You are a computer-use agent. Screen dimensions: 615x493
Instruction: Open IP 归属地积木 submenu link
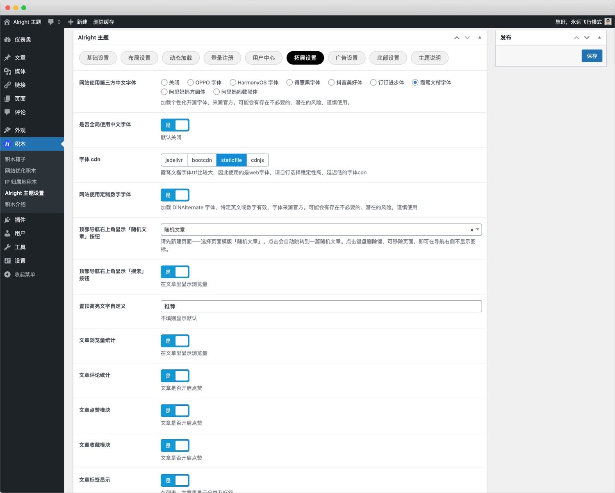point(21,182)
